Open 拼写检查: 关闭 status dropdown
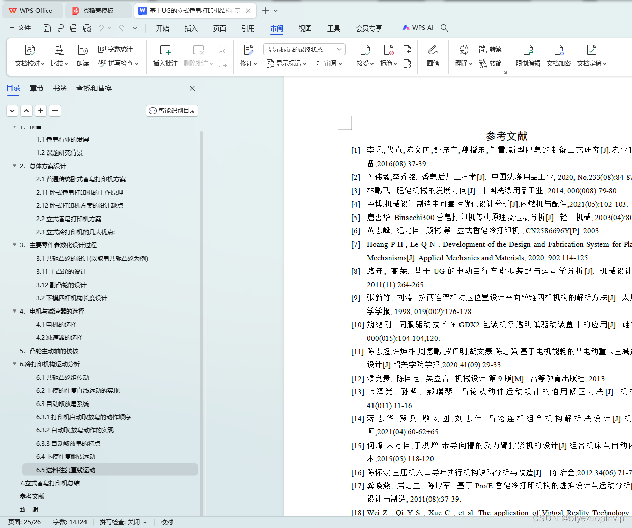Image resolution: width=632 pixels, height=528 pixels. coord(123,522)
